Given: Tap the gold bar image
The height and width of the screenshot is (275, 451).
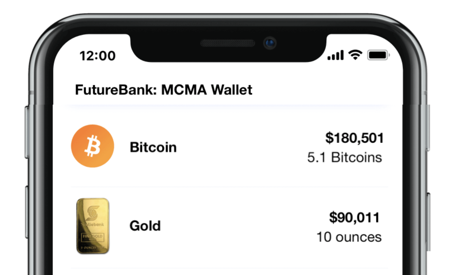Looking at the screenshot, I should pyautogui.click(x=93, y=226).
